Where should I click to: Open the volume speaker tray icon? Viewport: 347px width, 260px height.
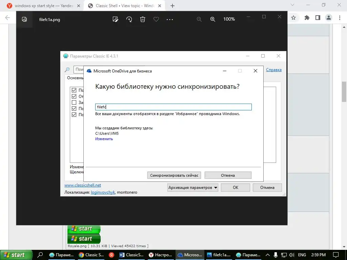[292, 255]
